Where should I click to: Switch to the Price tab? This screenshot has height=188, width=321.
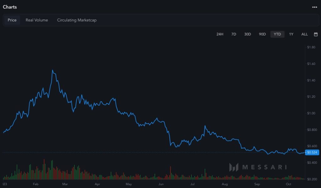tap(12, 20)
